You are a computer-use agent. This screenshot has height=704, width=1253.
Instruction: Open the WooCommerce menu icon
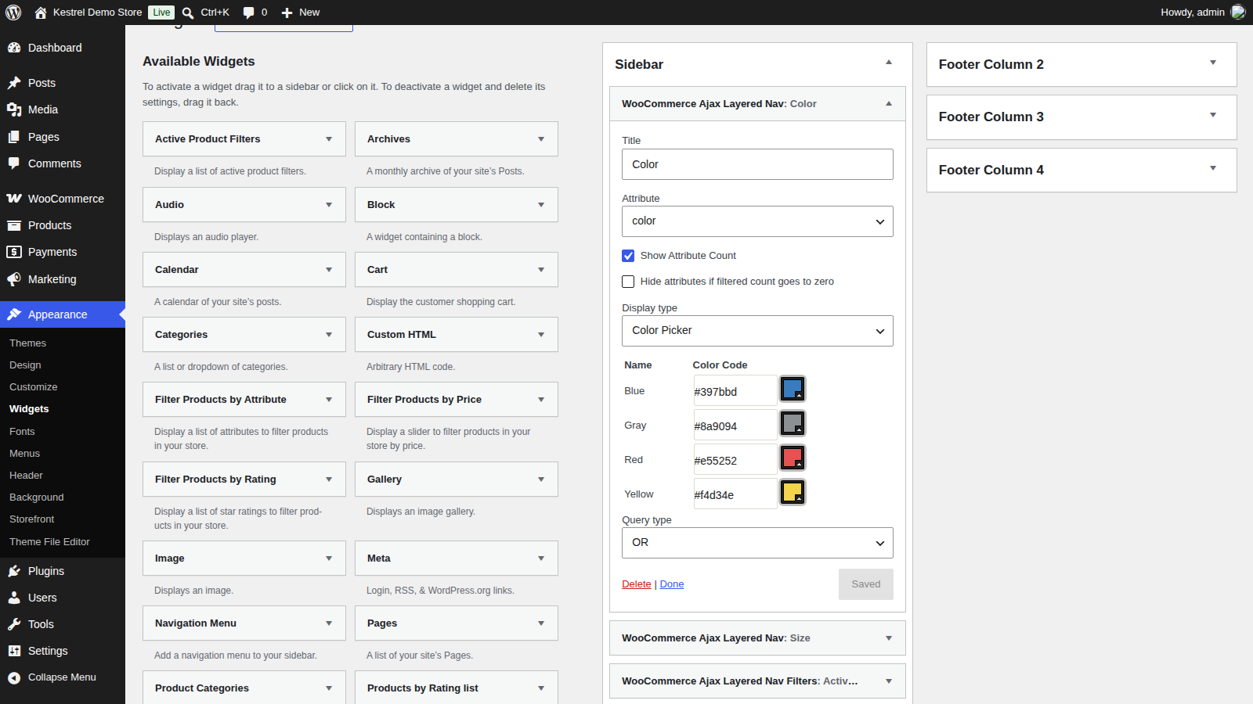pos(14,199)
